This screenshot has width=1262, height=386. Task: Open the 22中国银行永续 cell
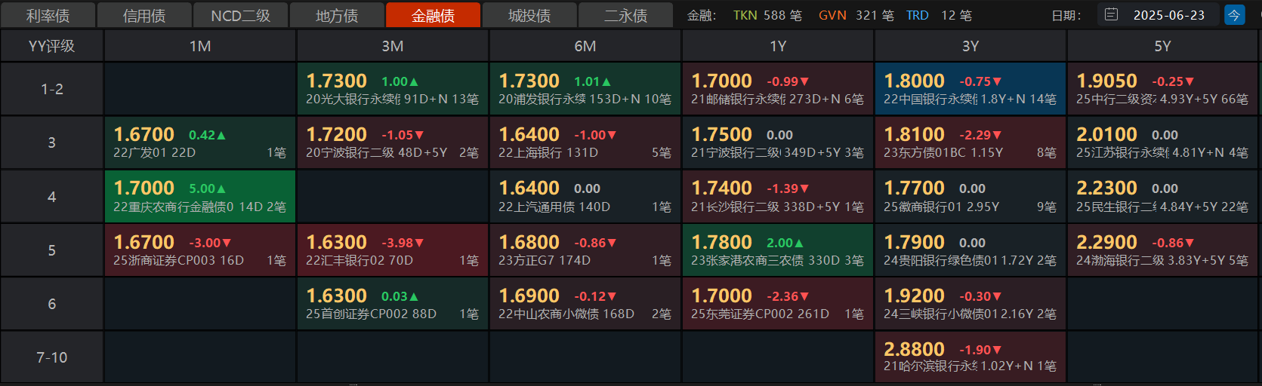(x=970, y=89)
